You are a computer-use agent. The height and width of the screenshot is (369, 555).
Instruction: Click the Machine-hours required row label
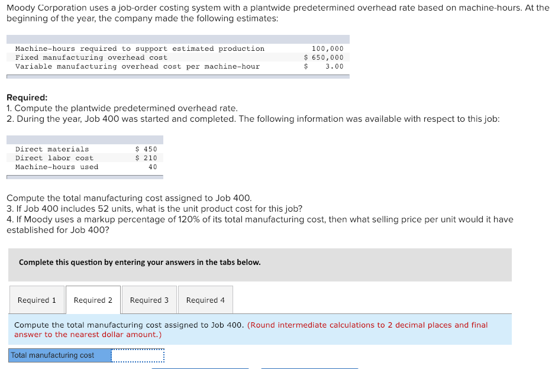(140, 48)
